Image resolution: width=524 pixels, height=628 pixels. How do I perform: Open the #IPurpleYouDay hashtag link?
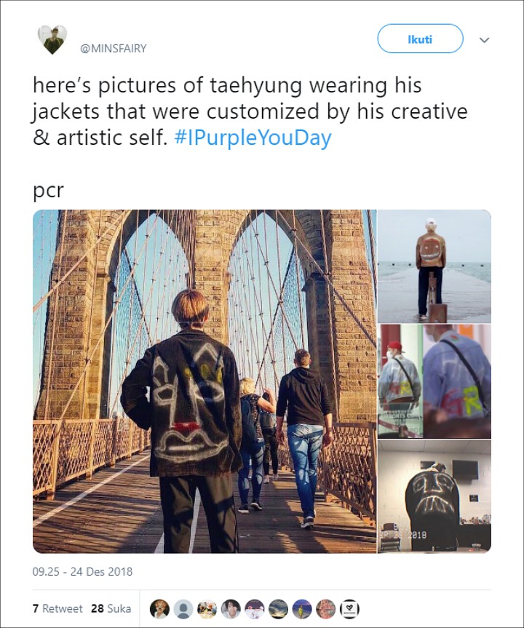coord(253,138)
